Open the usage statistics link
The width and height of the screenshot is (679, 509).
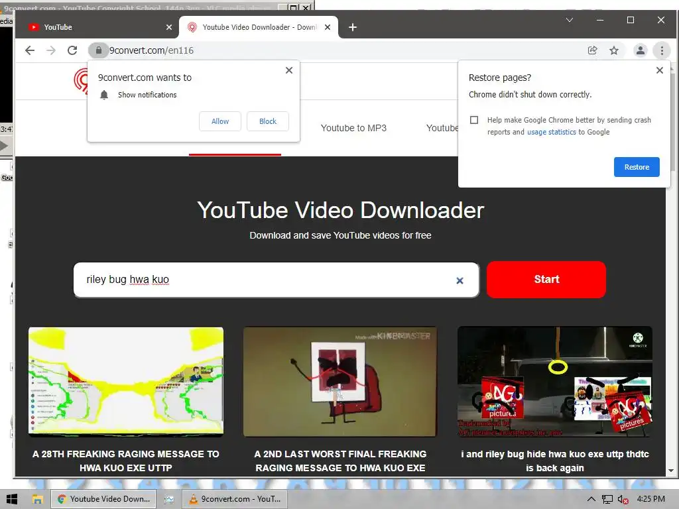point(551,132)
